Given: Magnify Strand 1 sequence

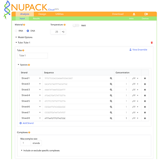Looking at the screenshot, I should [x=111, y=78].
